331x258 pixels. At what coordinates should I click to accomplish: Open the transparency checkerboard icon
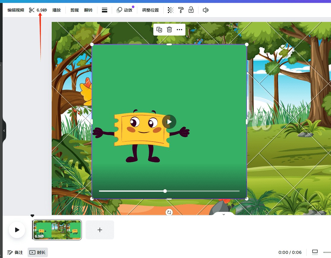tap(171, 10)
